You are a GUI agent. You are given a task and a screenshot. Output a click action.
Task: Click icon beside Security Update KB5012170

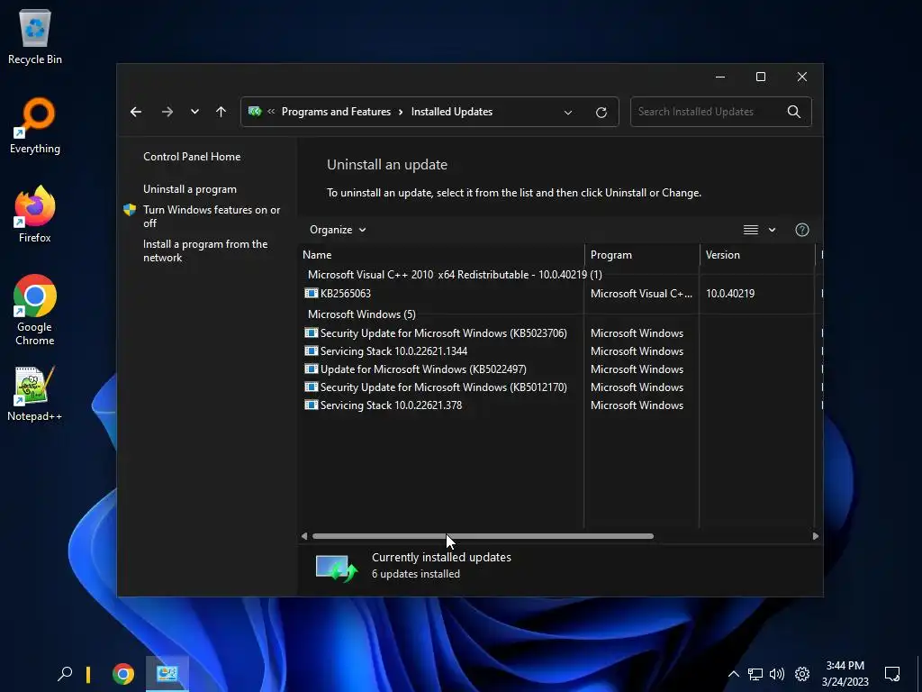(x=311, y=387)
